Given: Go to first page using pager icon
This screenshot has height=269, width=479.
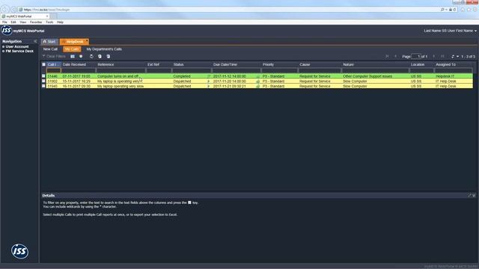Looking at the screenshot, I should (387, 57).
